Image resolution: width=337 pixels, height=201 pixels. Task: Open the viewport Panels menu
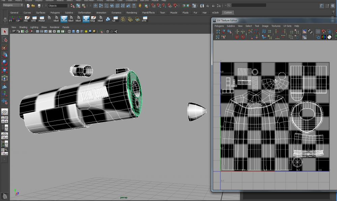pyautogui.click(x=66, y=27)
